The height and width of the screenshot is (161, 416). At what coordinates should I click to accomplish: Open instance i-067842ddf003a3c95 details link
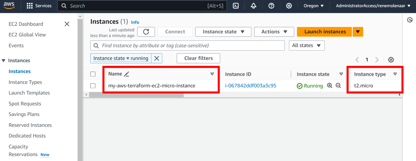point(250,85)
